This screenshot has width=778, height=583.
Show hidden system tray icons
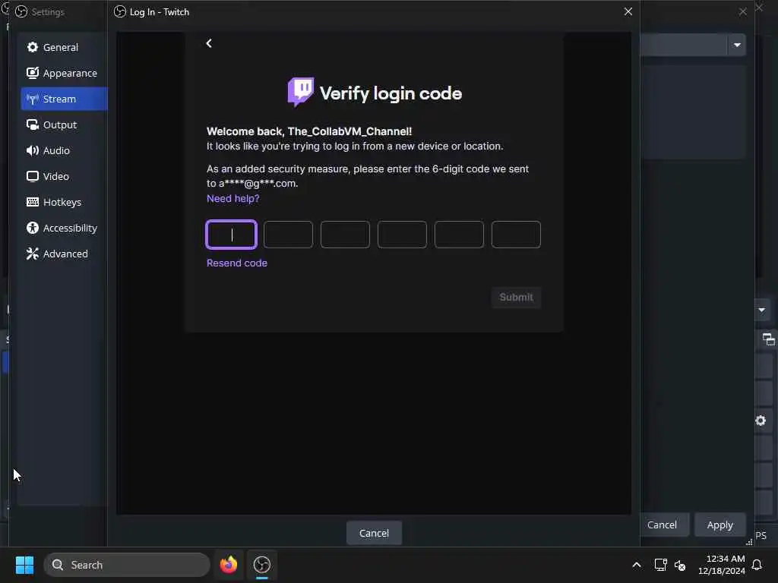point(637,565)
